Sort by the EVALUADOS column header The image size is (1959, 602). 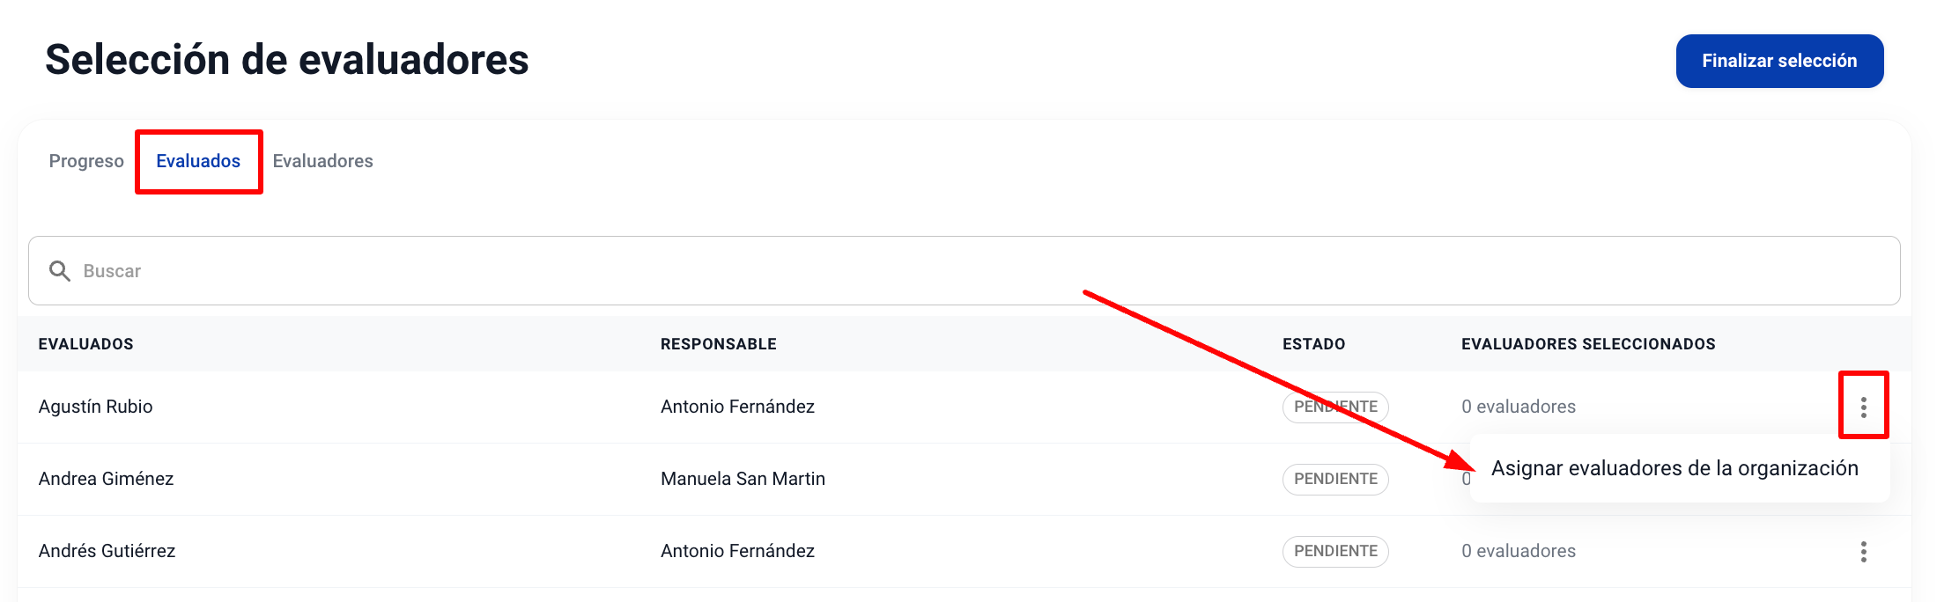86,344
